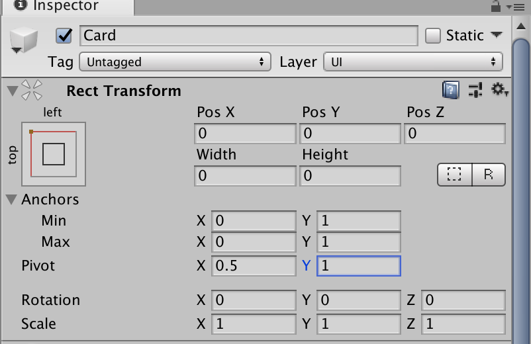Click the Height label
The image size is (531, 344).
(325, 155)
